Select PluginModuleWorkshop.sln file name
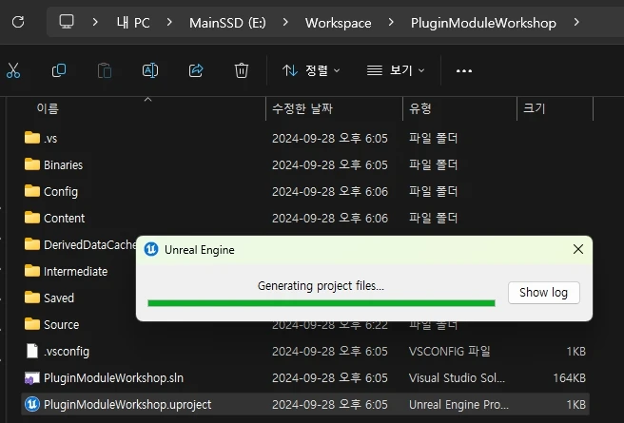This screenshot has height=423, width=624. point(113,377)
